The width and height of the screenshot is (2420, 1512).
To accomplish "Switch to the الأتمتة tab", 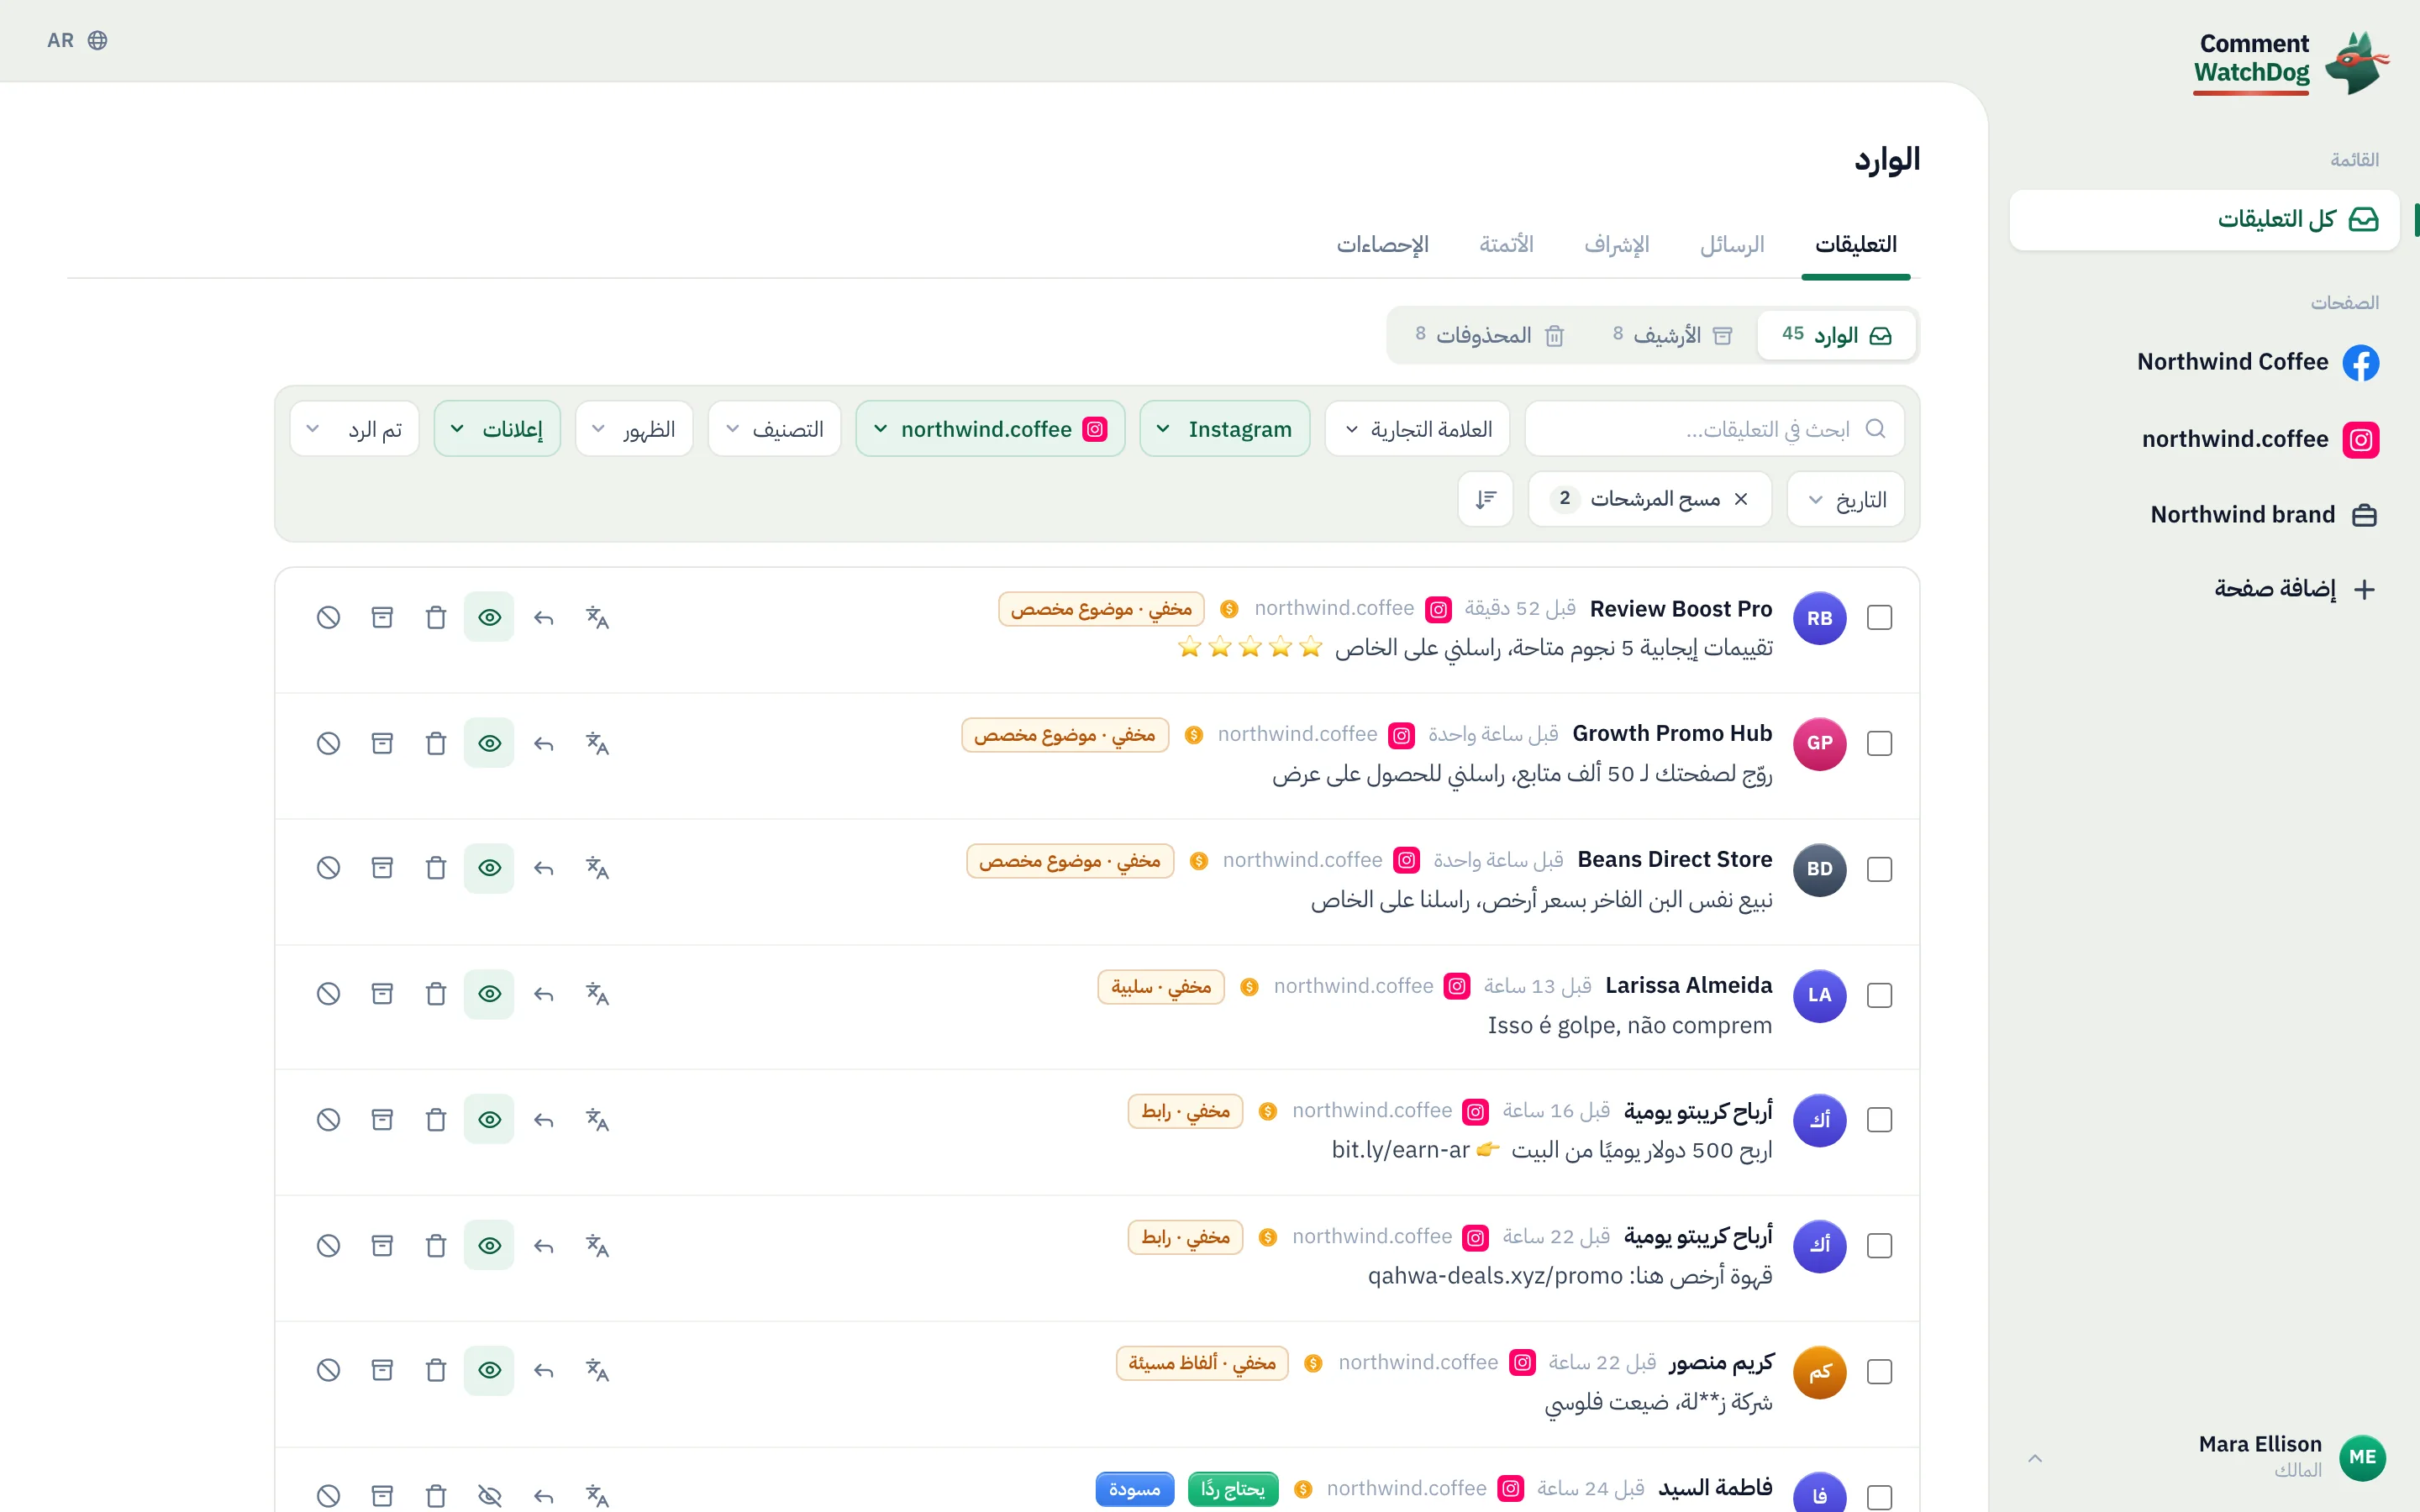I will pos(1506,245).
